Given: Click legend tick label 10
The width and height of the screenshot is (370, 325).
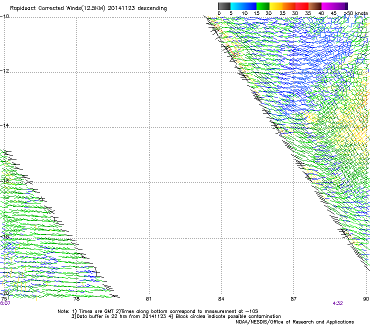Looking at the screenshot, I should 244,13.
